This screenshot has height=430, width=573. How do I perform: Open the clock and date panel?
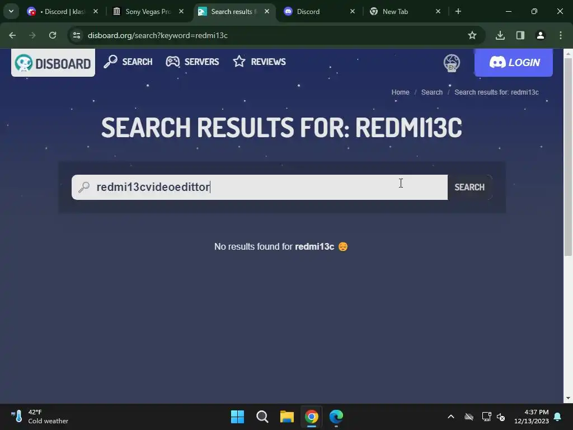pyautogui.click(x=532, y=417)
